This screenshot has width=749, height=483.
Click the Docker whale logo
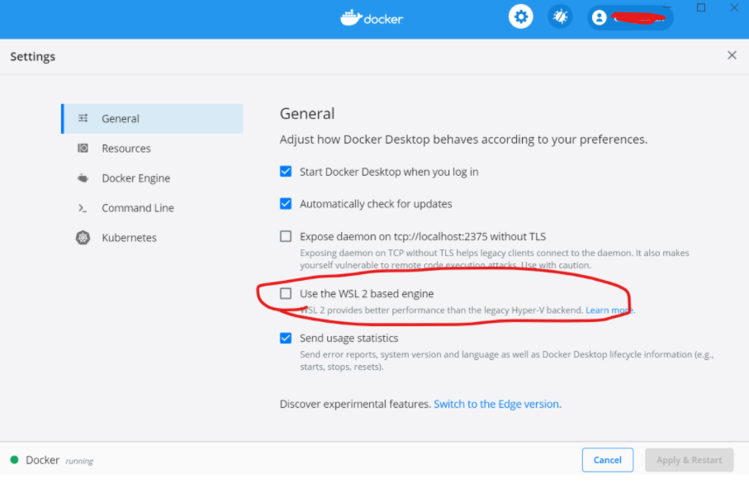click(x=351, y=17)
